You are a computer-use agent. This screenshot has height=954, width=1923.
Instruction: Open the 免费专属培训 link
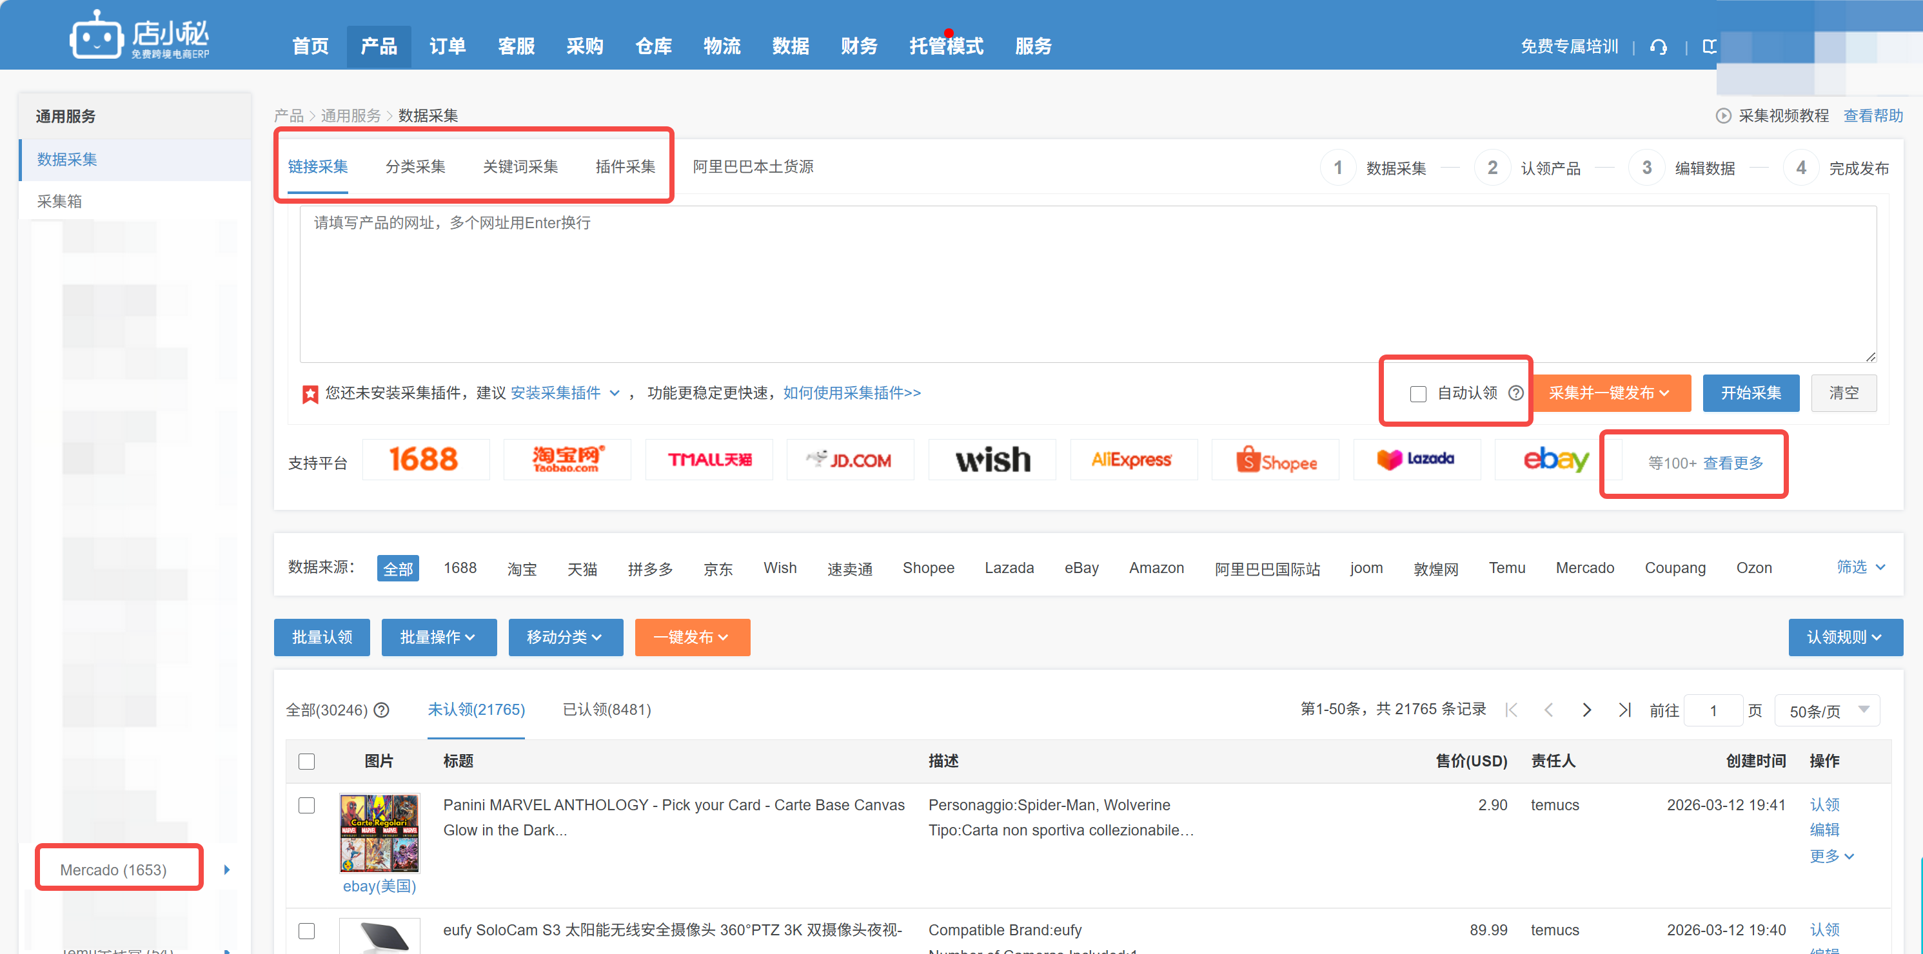(x=1569, y=47)
